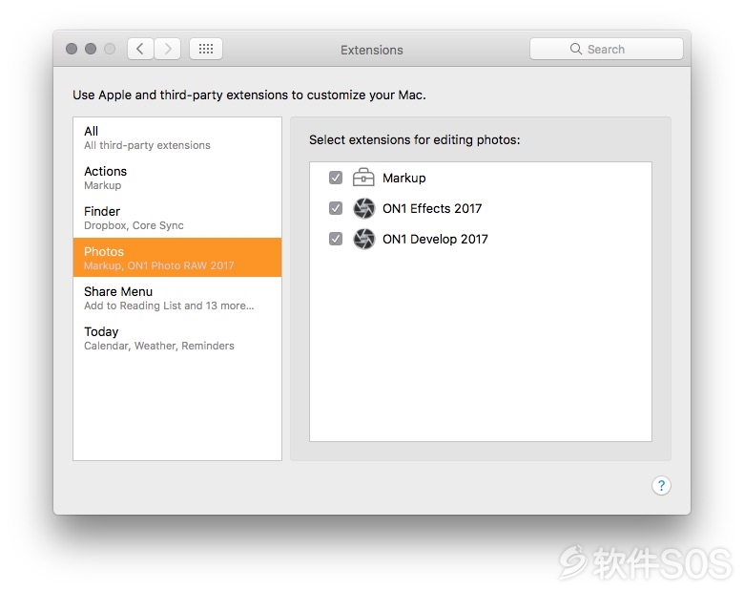Click the 'Extensions' window title
The height and width of the screenshot is (591, 744).
372,50
